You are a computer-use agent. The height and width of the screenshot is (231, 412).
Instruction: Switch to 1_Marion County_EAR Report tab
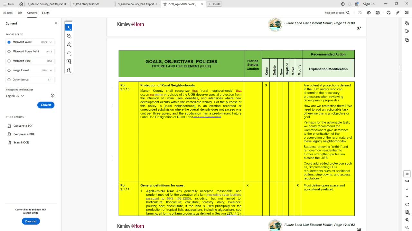click(48, 4)
